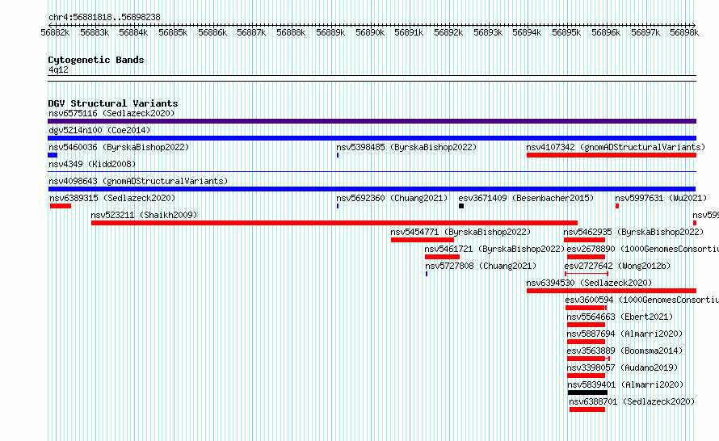Open the nsv5692360 (Chuang2021) label
The image size is (719, 441).
[x=392, y=198]
